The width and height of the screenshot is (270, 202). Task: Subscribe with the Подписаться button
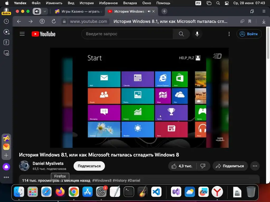pos(89,166)
